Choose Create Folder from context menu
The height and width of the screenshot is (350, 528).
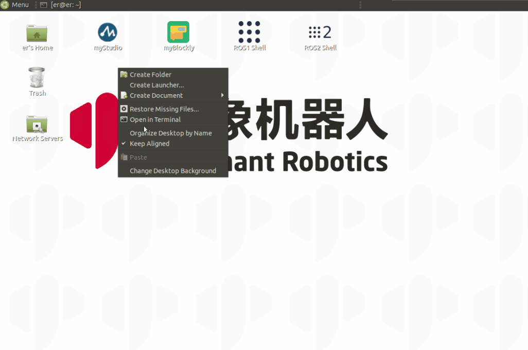(x=150, y=75)
